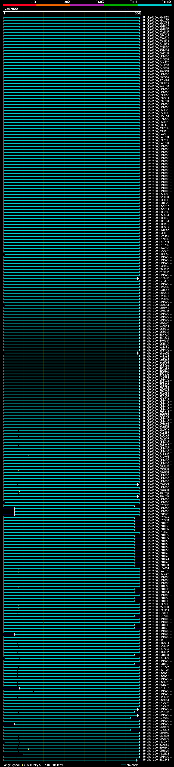Select the UniRef100_Q68ER8 label
The width and height of the screenshot is (174, 767).
coord(156,110)
